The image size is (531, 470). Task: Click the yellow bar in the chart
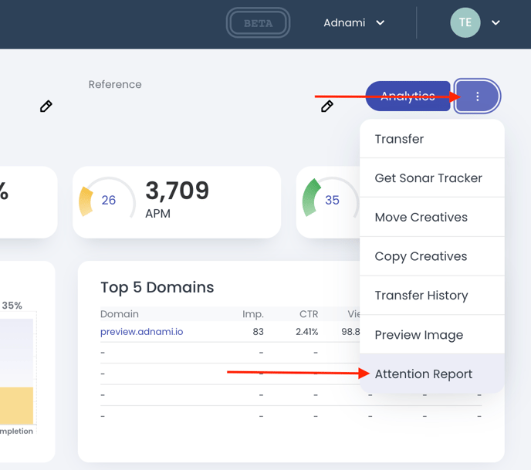tap(17, 405)
